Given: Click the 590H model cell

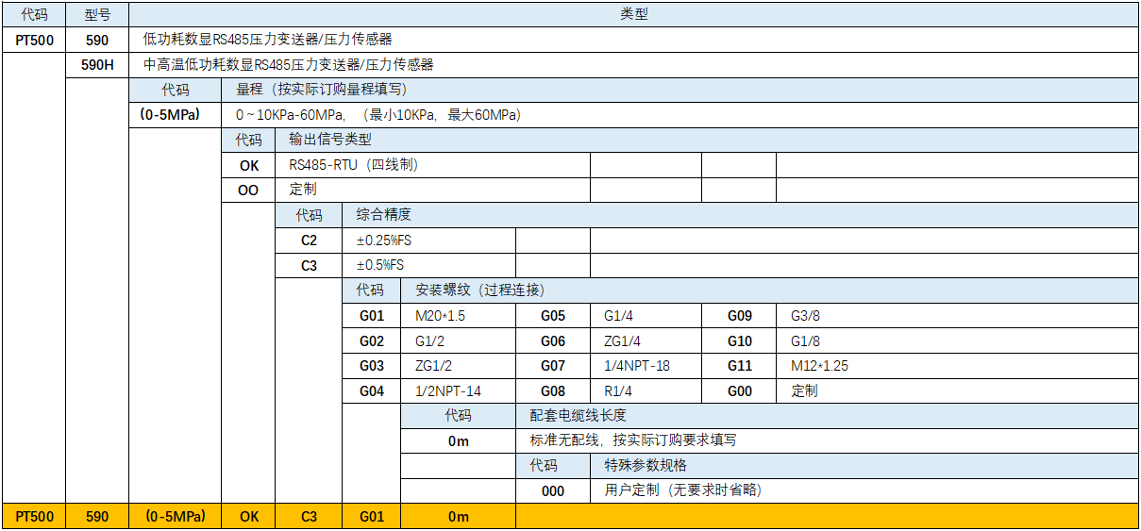Looking at the screenshot, I should tap(97, 65).
